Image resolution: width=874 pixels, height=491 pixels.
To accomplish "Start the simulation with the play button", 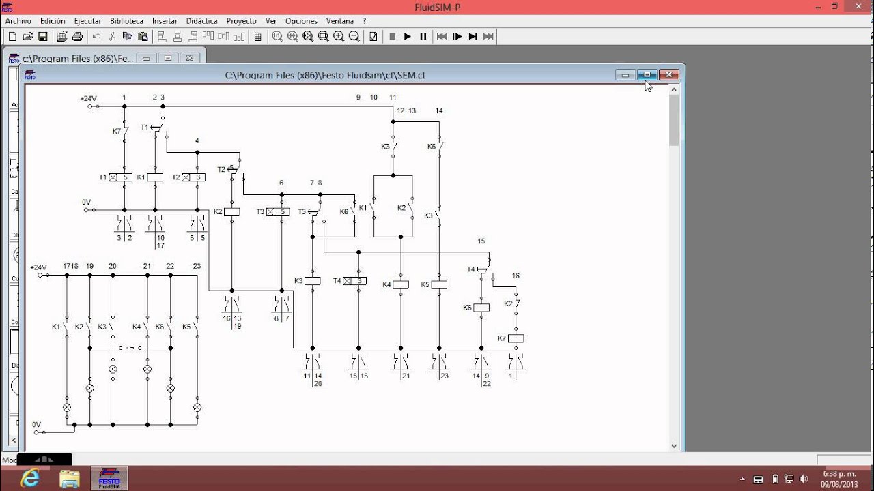I will click(408, 37).
